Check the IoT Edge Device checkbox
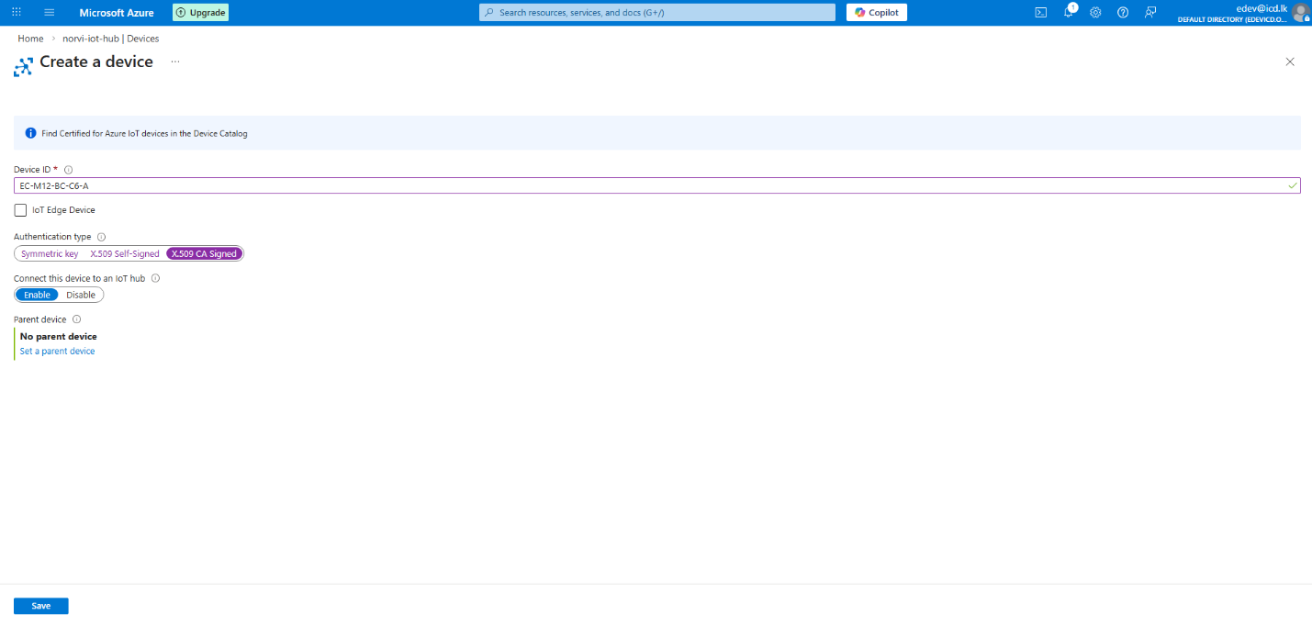 20,210
